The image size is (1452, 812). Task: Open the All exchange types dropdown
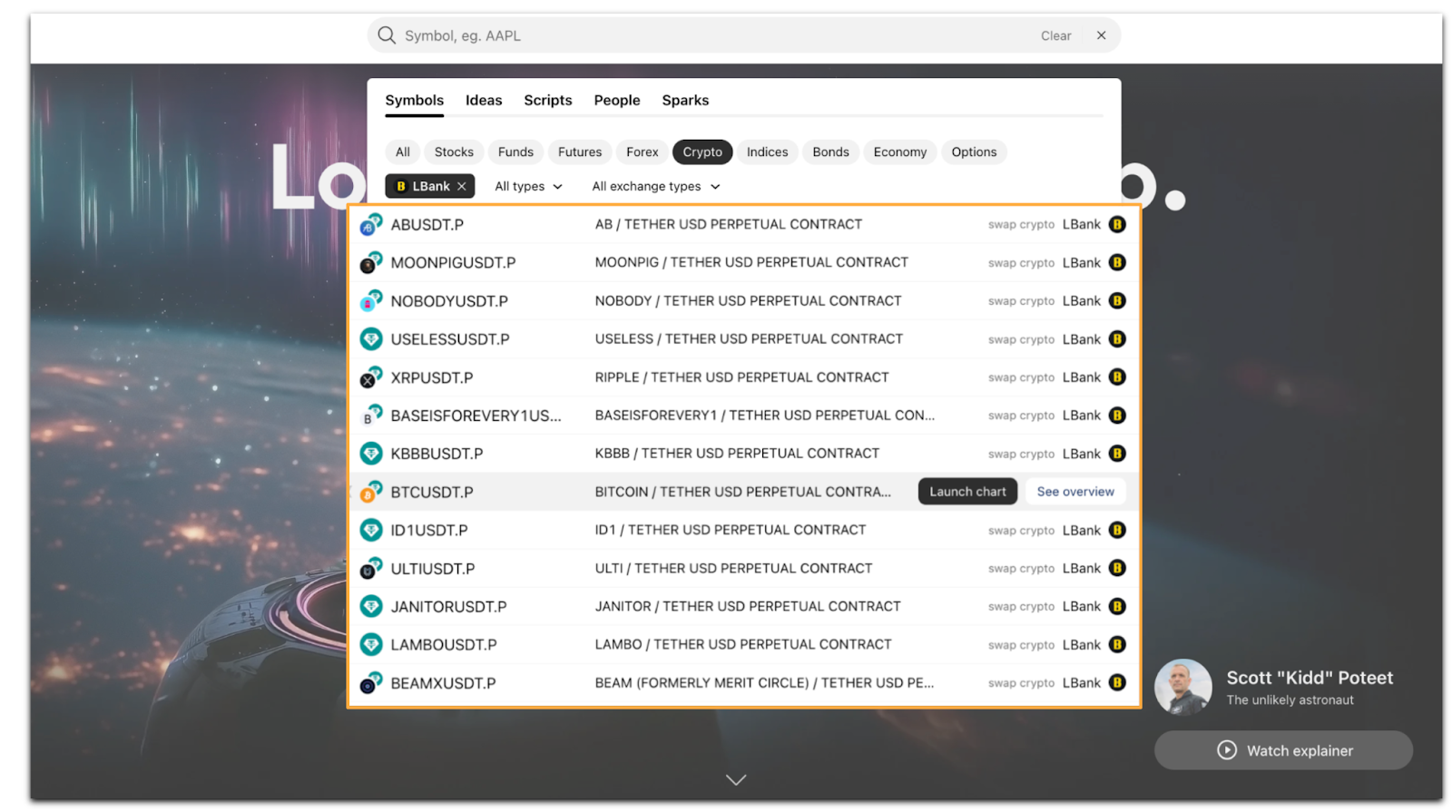[655, 187]
